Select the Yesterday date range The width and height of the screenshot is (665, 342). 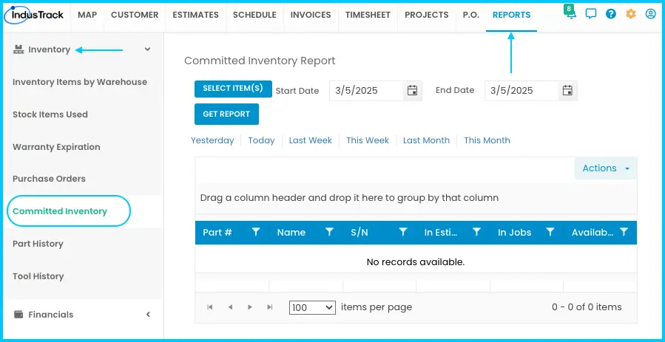[212, 140]
